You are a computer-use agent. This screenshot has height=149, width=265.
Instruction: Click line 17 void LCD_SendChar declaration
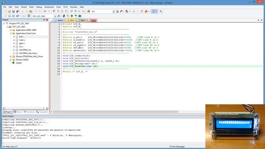80,66
